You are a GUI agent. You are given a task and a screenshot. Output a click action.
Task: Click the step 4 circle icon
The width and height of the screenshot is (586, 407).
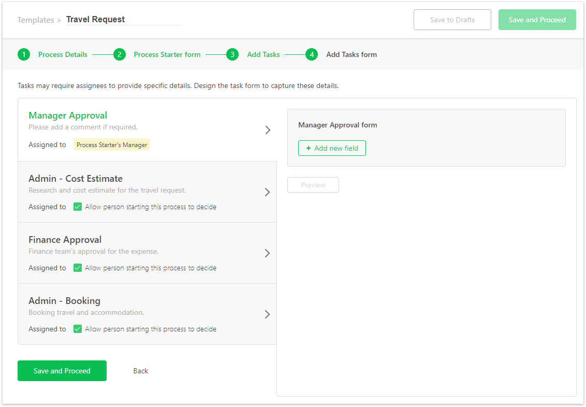311,54
